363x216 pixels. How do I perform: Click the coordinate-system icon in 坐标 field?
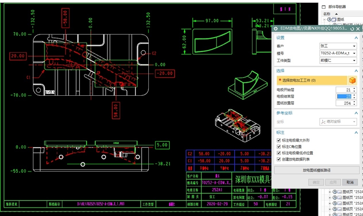[x=323, y=122]
